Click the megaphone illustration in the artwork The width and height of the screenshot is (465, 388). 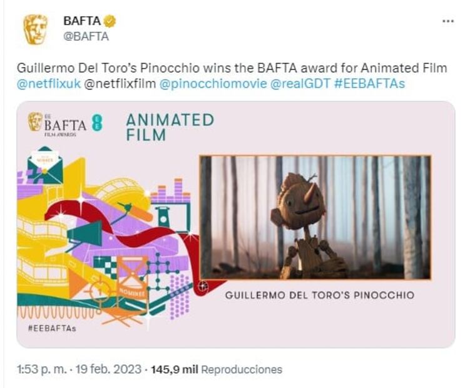point(83,235)
